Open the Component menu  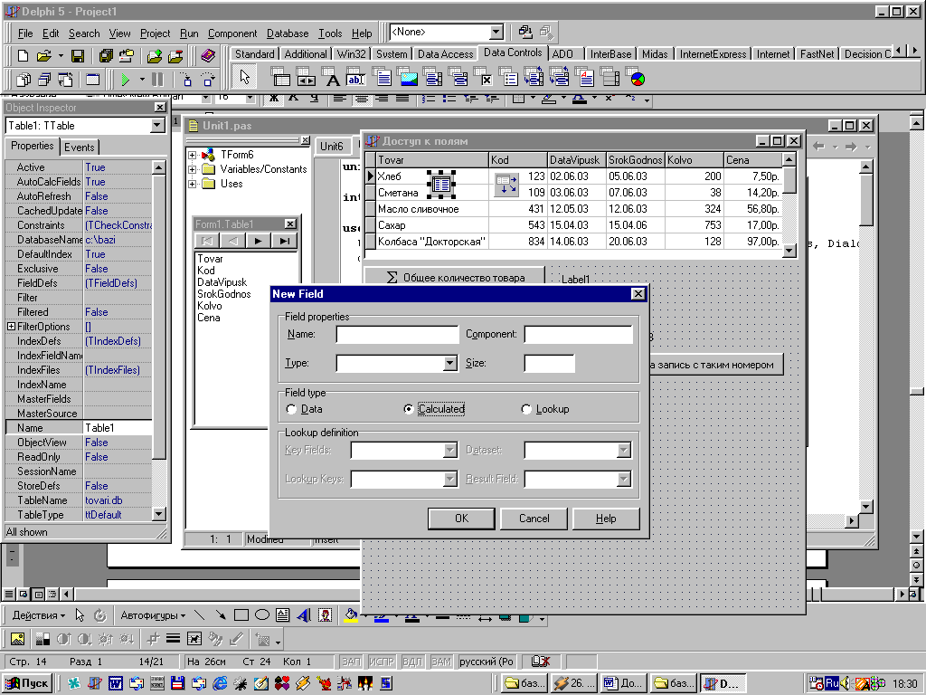point(232,33)
